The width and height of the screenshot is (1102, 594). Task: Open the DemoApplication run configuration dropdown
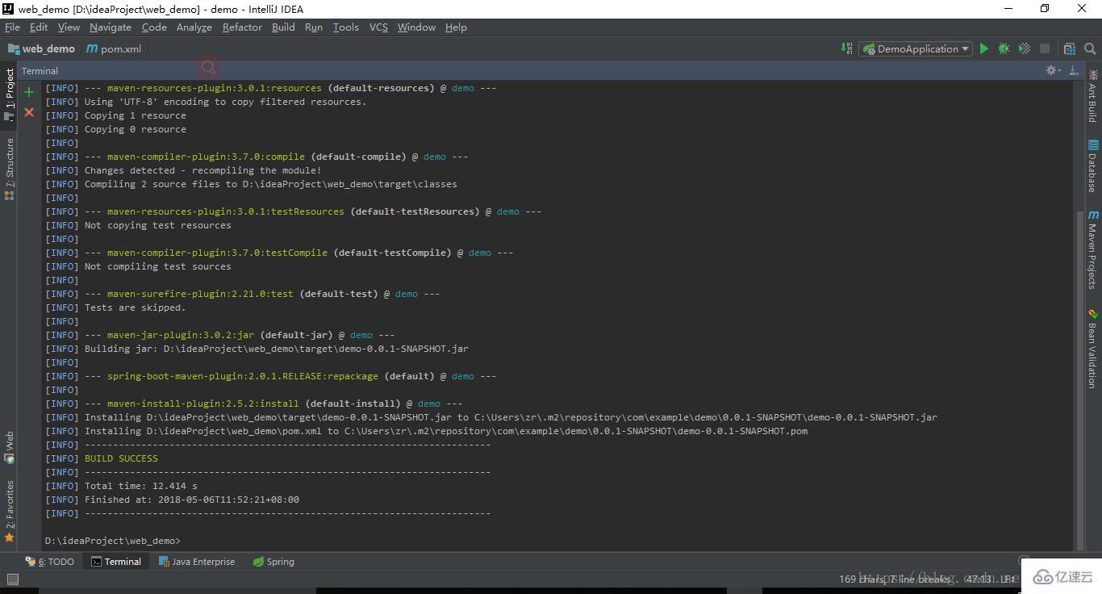[x=916, y=48]
